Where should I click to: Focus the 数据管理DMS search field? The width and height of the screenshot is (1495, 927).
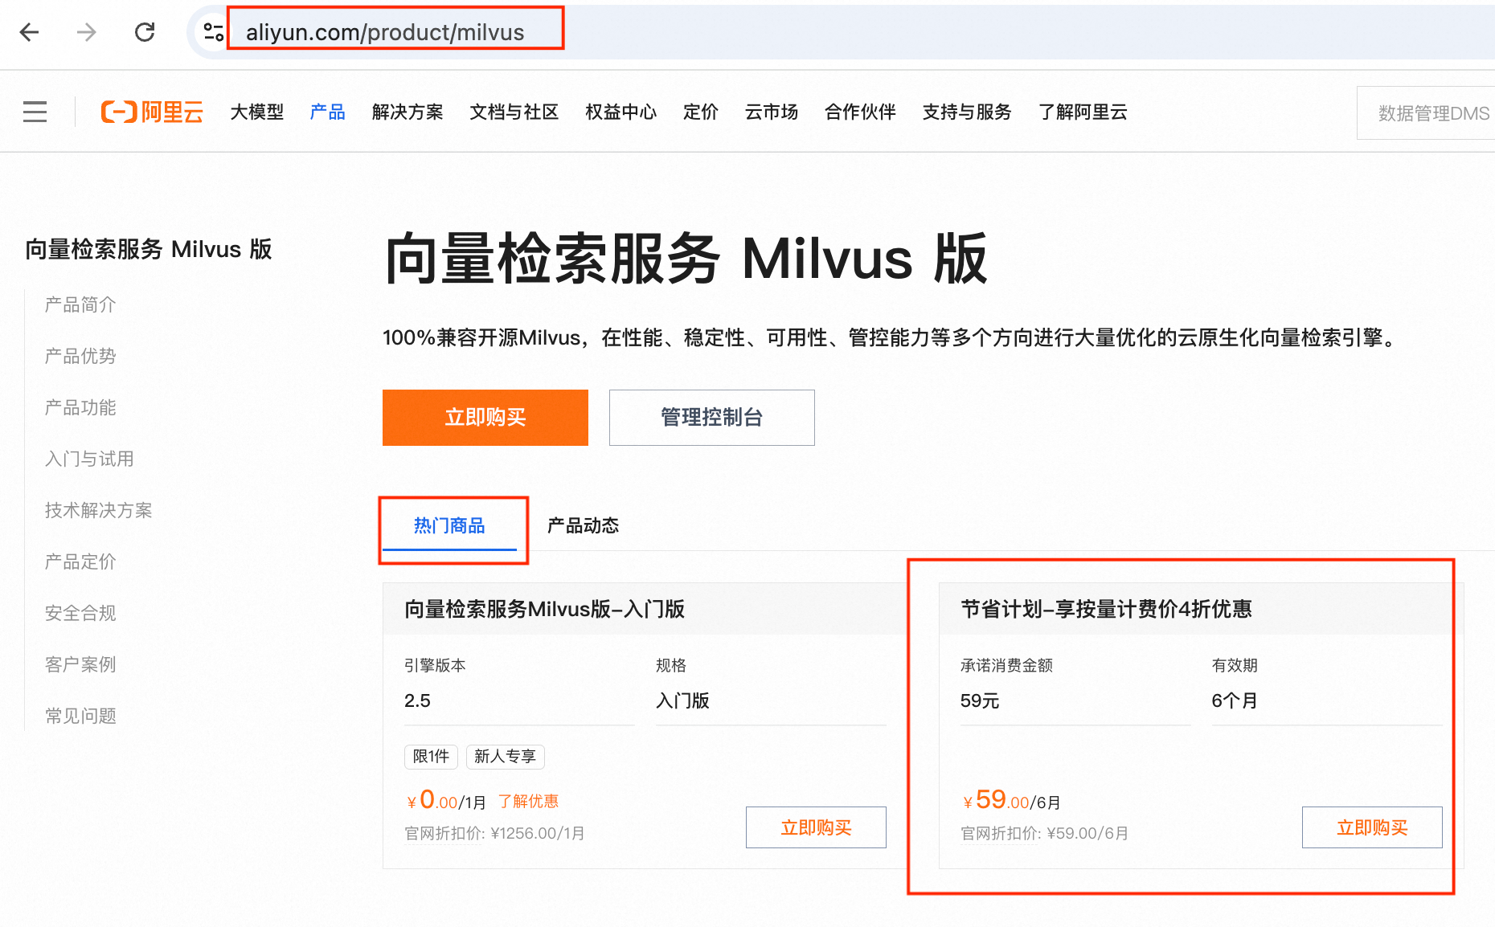(1426, 113)
